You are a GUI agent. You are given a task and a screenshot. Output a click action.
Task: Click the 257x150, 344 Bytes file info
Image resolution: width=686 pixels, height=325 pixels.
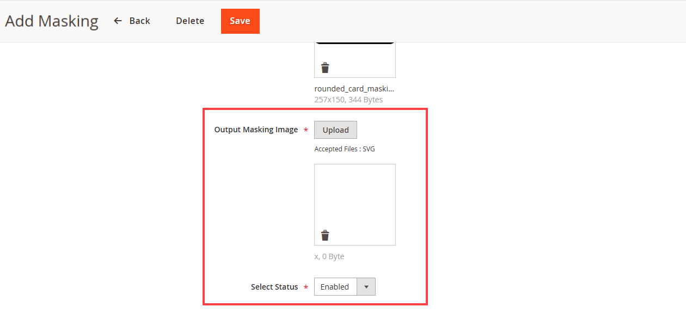click(x=348, y=100)
